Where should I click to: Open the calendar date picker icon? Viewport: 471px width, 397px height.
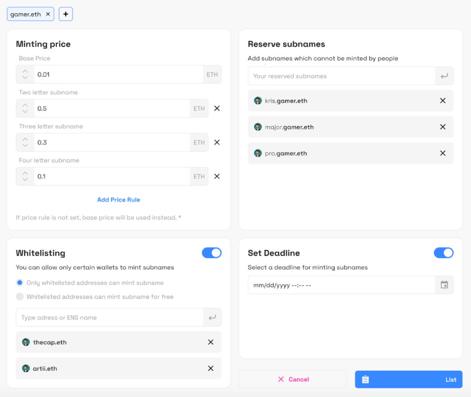point(444,285)
